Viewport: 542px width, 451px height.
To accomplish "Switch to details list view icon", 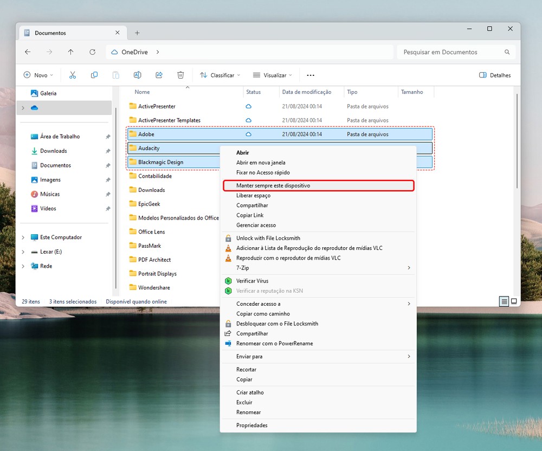I will [x=504, y=302].
